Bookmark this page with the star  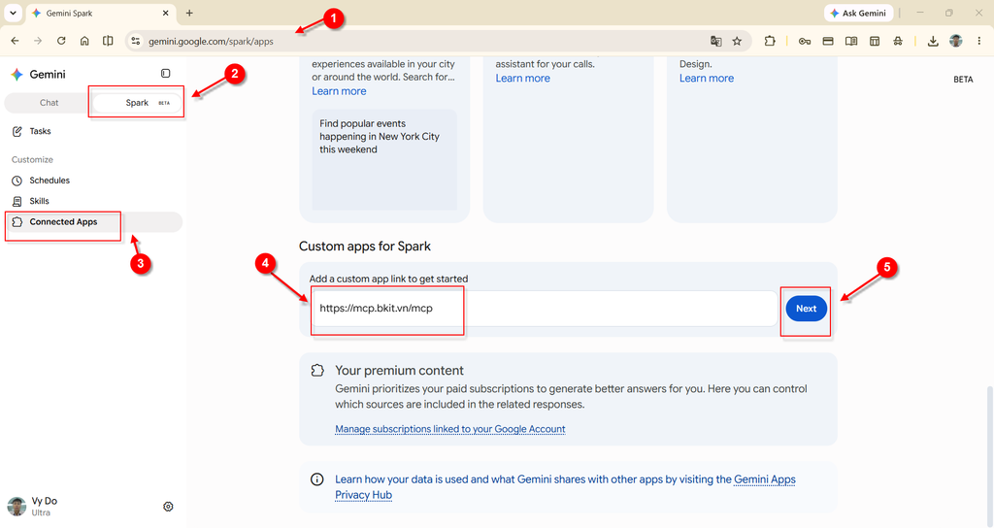[x=737, y=41]
